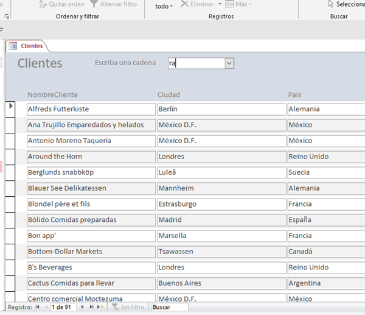Expand the Eliminar dropdown arrow
The height and width of the screenshot is (315, 365).
point(220,5)
